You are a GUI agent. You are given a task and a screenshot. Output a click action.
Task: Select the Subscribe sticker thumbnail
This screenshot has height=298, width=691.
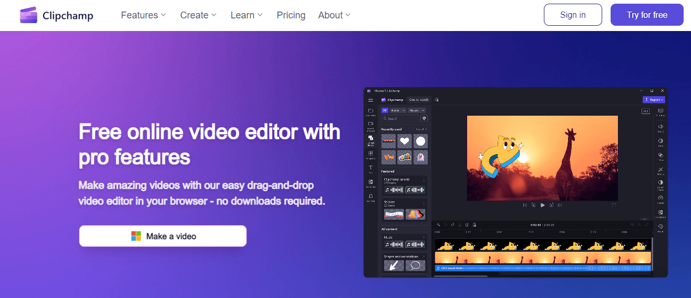[x=394, y=214]
